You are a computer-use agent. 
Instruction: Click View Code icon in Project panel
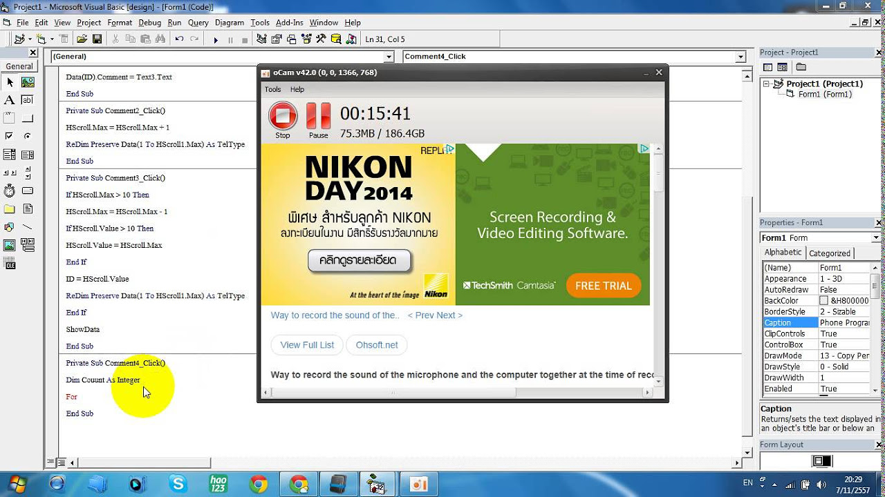coord(767,67)
